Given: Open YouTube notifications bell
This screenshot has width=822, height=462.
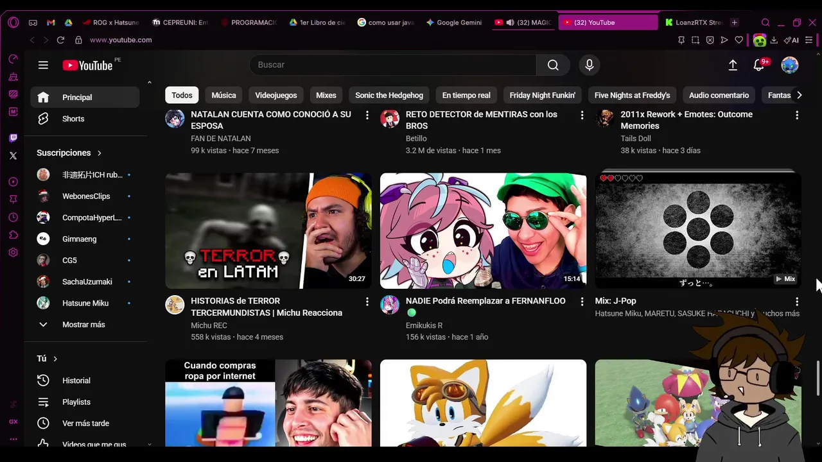Looking at the screenshot, I should [x=759, y=65].
